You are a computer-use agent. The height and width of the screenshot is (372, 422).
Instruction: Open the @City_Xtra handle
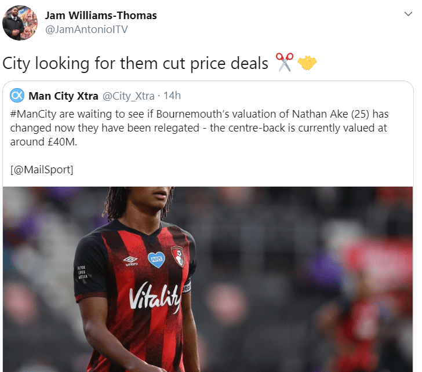tap(128, 96)
